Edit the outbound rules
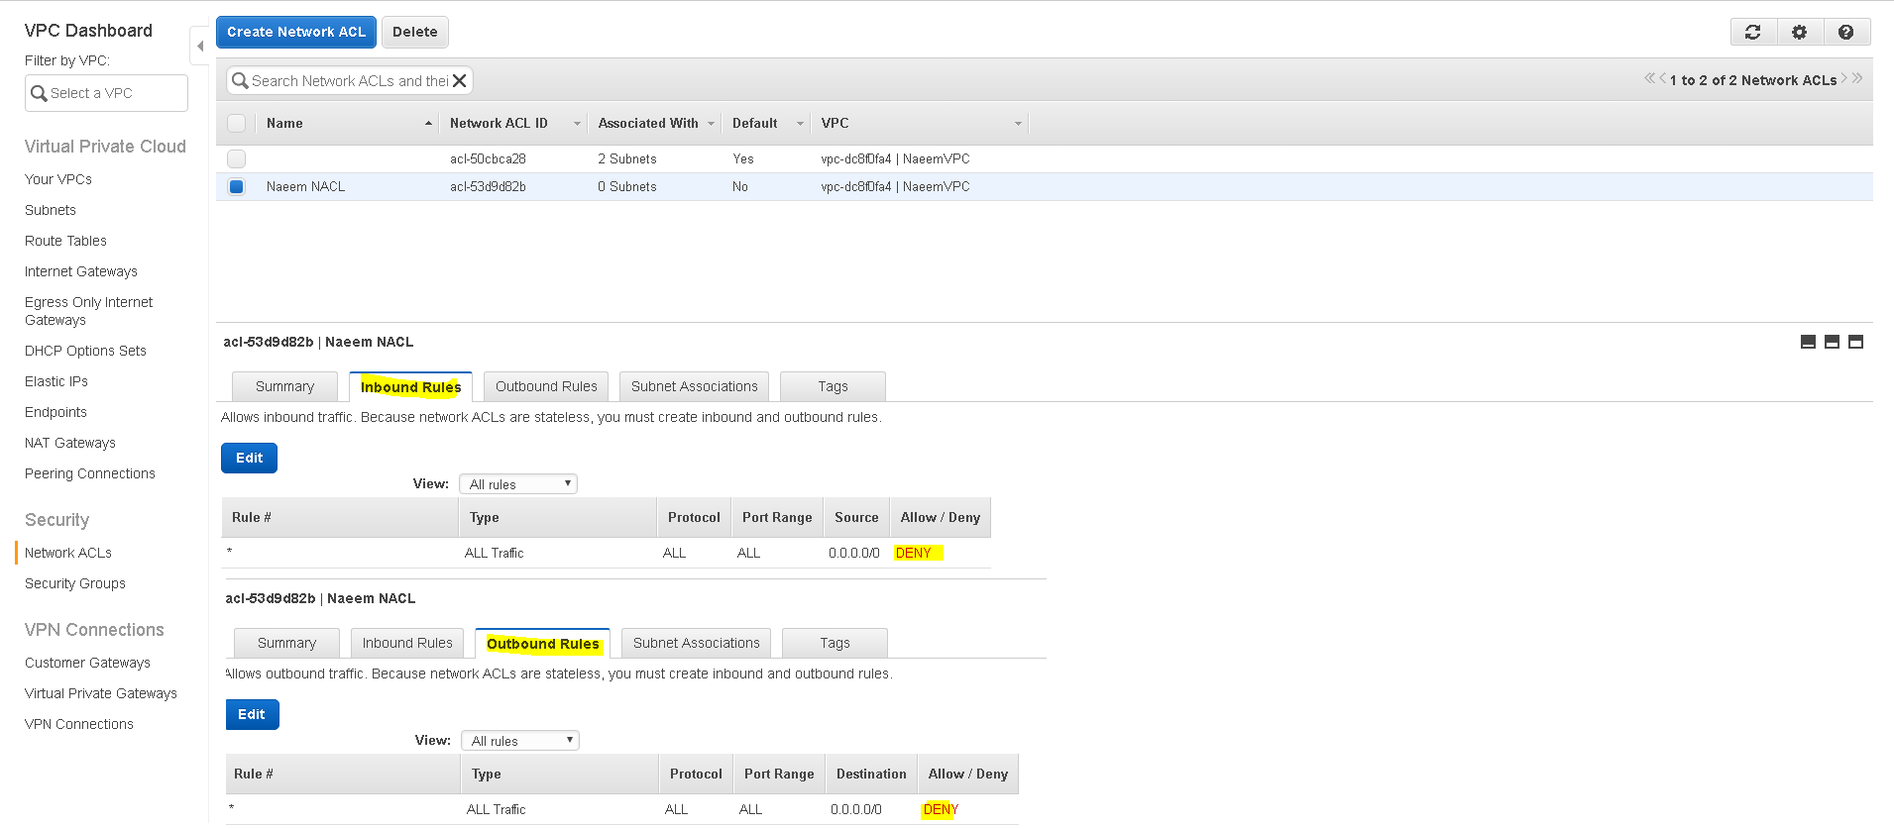 tap(252, 714)
